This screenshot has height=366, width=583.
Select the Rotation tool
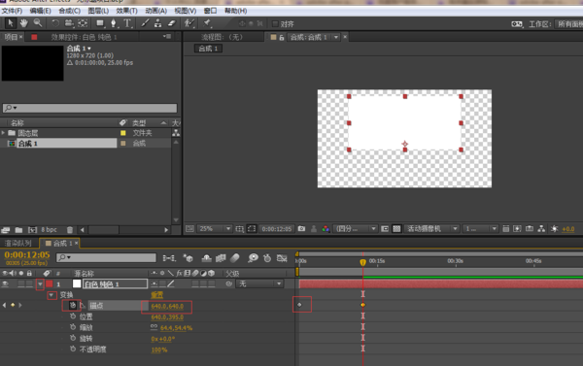55,23
